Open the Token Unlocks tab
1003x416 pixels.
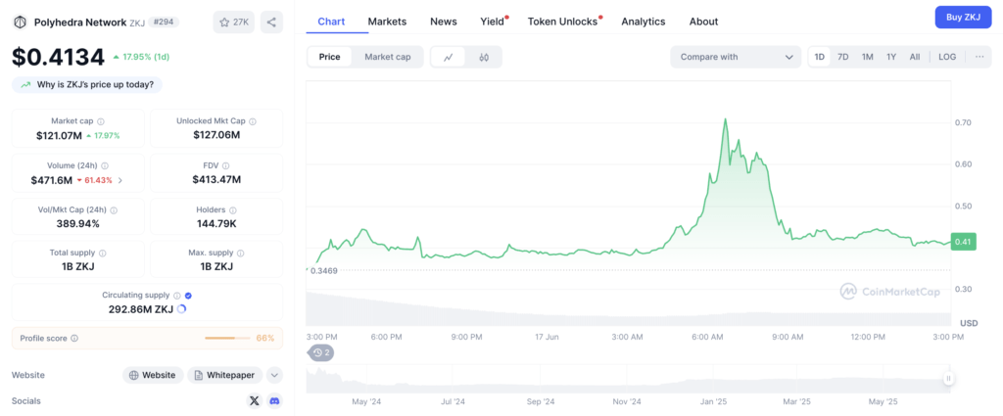[x=564, y=22]
